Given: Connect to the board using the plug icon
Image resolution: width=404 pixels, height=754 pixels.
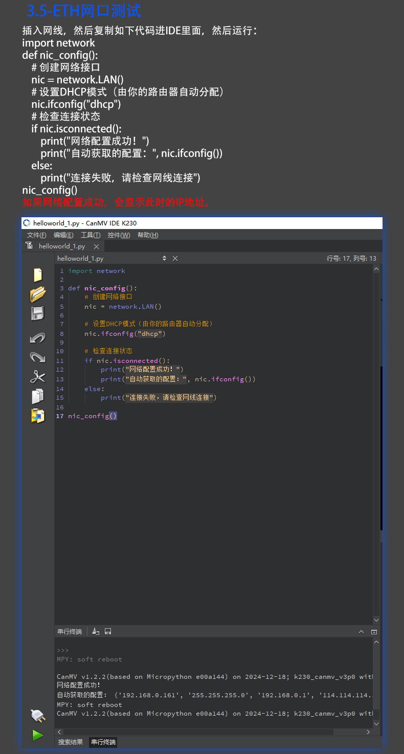Looking at the screenshot, I should pos(38,715).
